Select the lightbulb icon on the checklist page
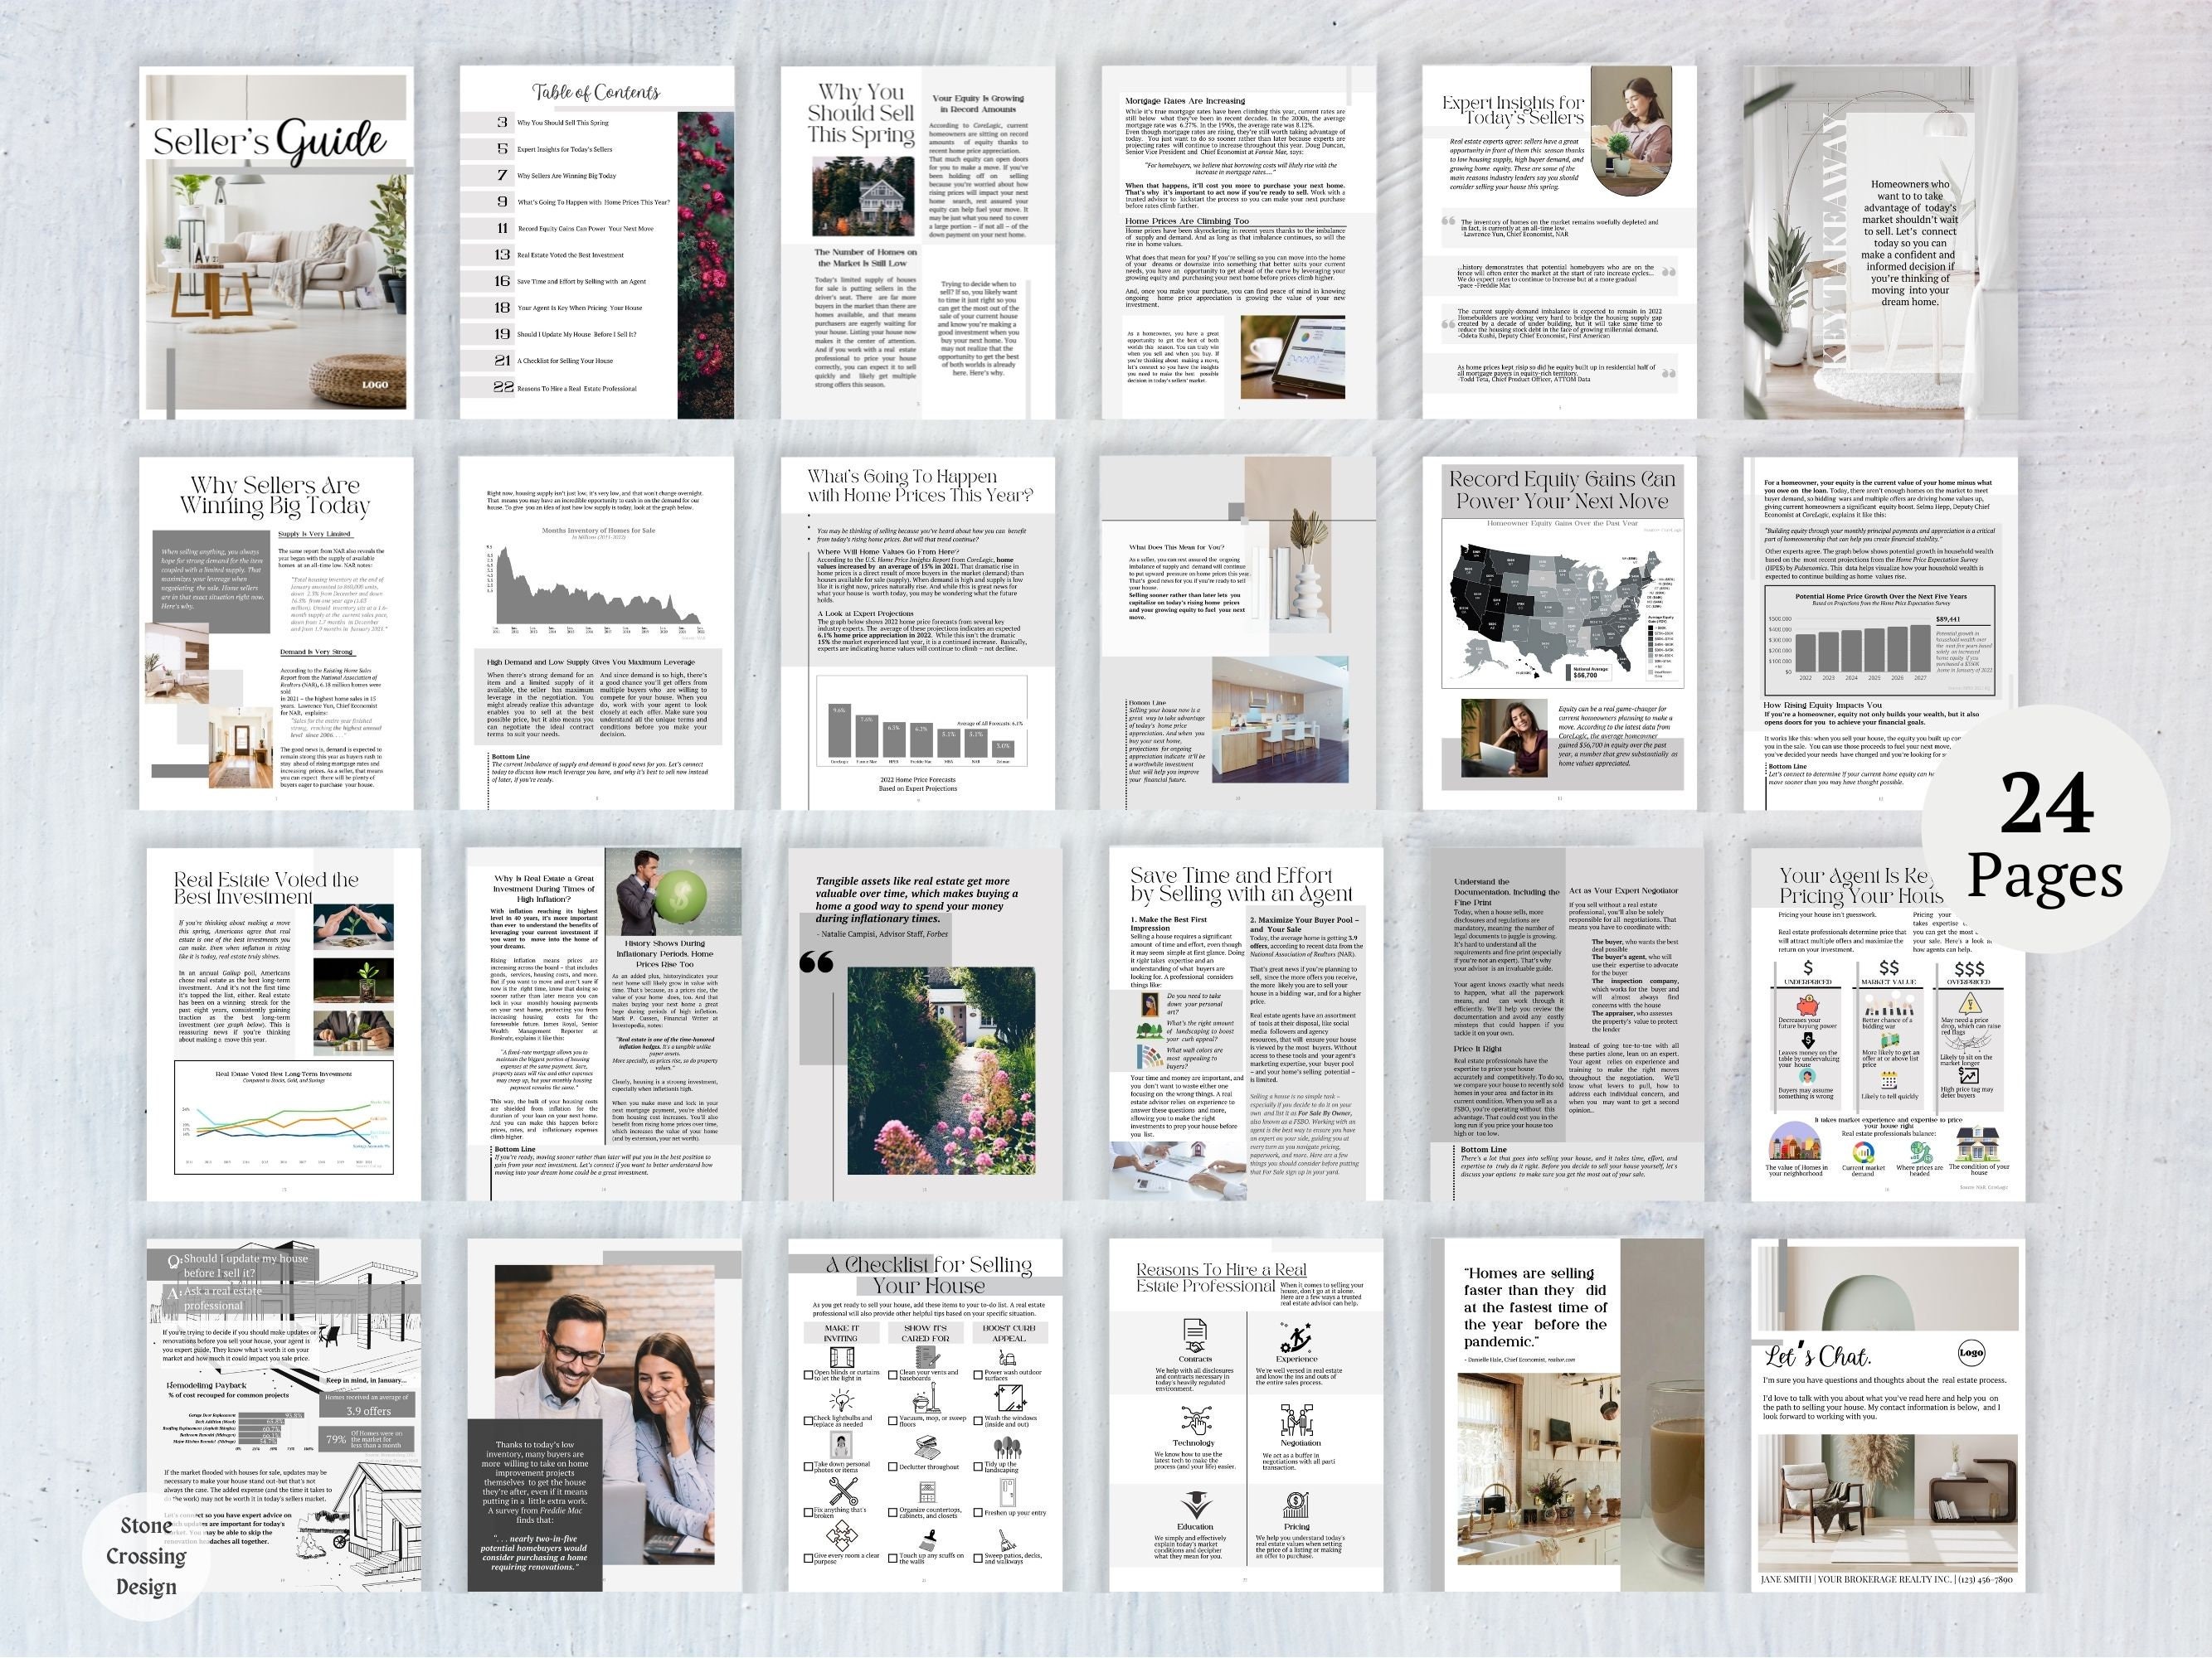2212x1658 pixels. point(842,1399)
